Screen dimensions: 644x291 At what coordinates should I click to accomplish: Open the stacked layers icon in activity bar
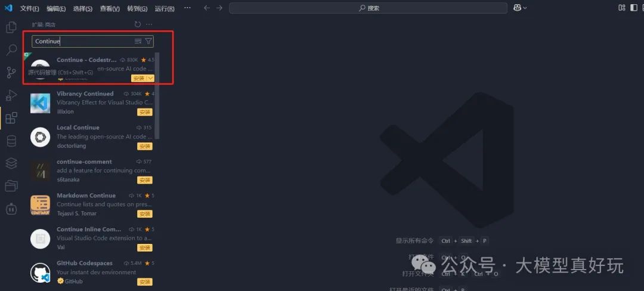[11, 163]
